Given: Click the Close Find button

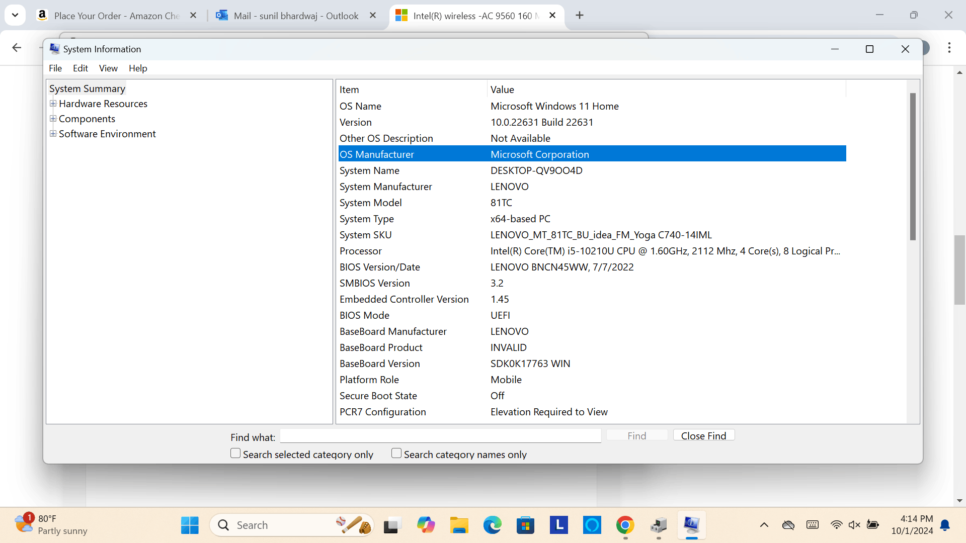Looking at the screenshot, I should point(703,435).
